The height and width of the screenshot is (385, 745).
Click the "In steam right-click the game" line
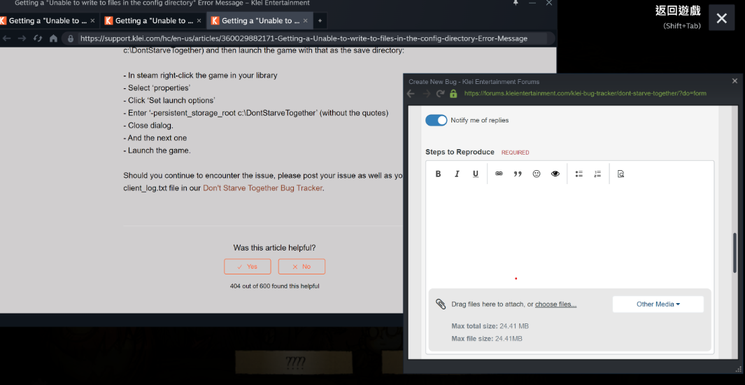(x=201, y=75)
